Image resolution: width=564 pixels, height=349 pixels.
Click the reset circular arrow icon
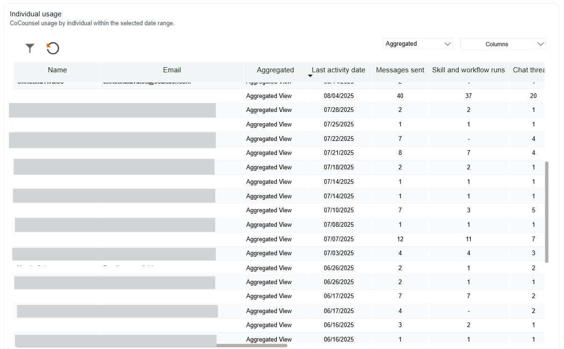[x=53, y=48]
